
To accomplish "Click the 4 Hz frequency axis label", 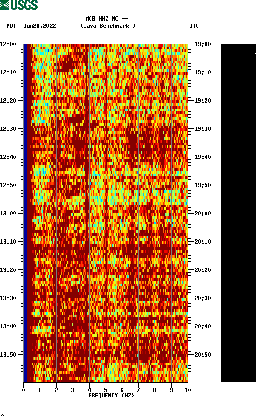I will [89, 390].
